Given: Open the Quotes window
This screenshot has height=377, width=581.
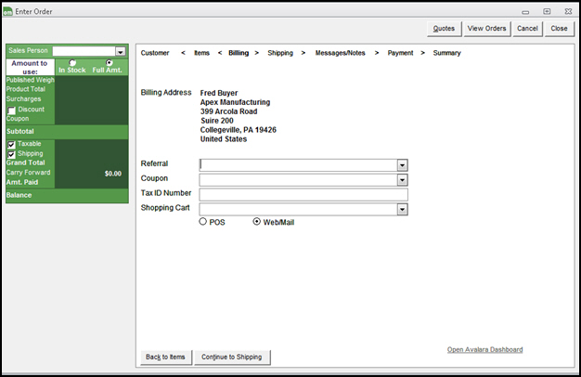Looking at the screenshot, I should 444,29.
